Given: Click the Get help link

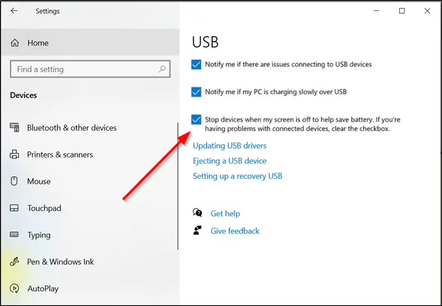Looking at the screenshot, I should pyautogui.click(x=225, y=214).
